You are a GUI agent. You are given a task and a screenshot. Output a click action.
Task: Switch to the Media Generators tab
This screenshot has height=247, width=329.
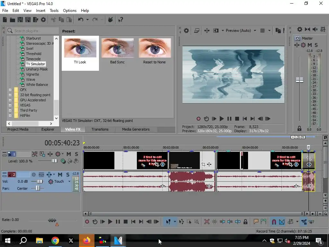point(136,129)
